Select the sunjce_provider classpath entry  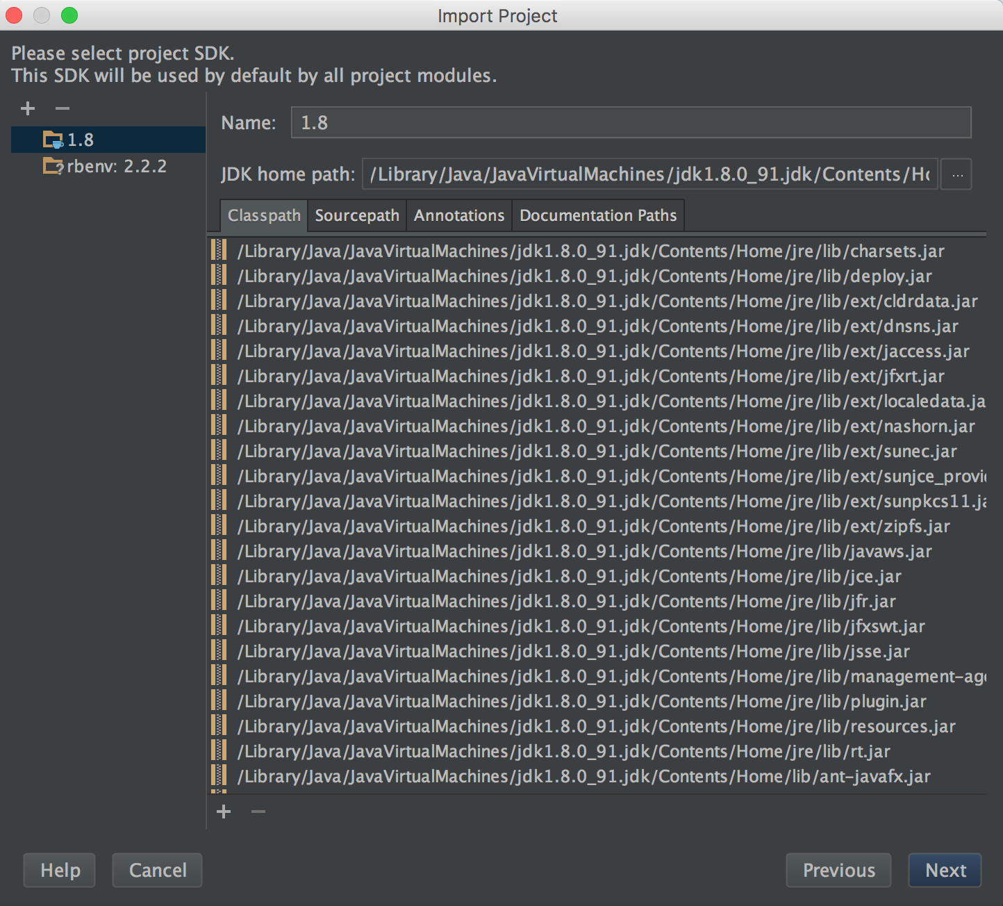tap(597, 476)
